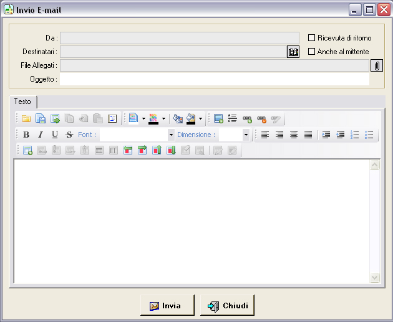Viewport: 393px width, 322px height.
Task: Center align the text
Action: coord(279,135)
